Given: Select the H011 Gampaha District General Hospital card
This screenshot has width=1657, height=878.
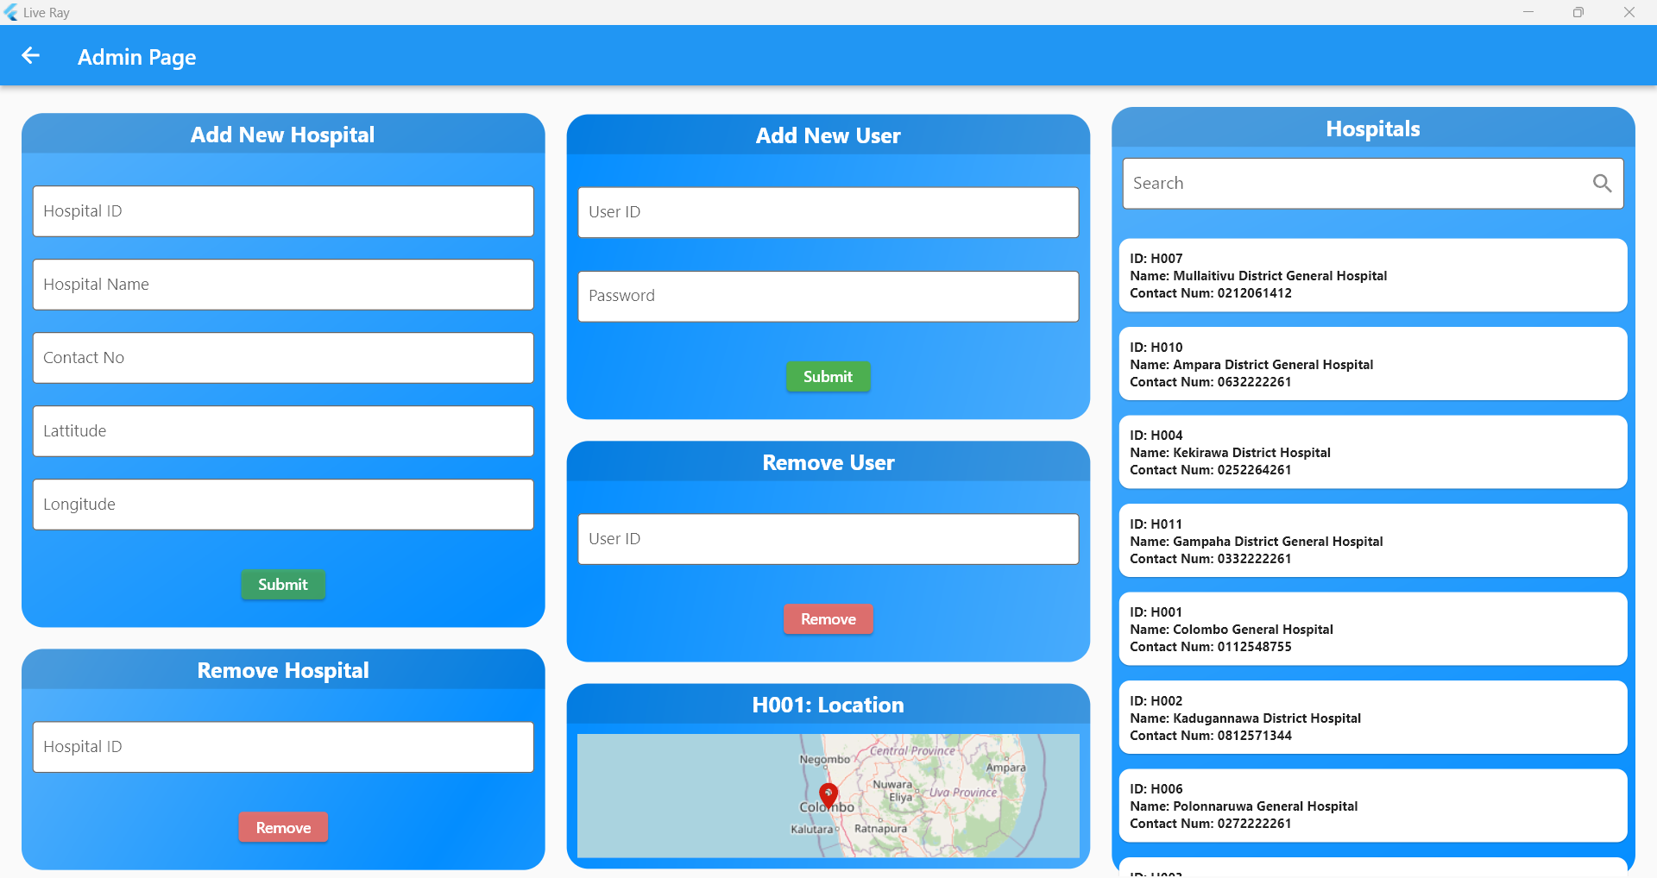Looking at the screenshot, I should (x=1373, y=541).
